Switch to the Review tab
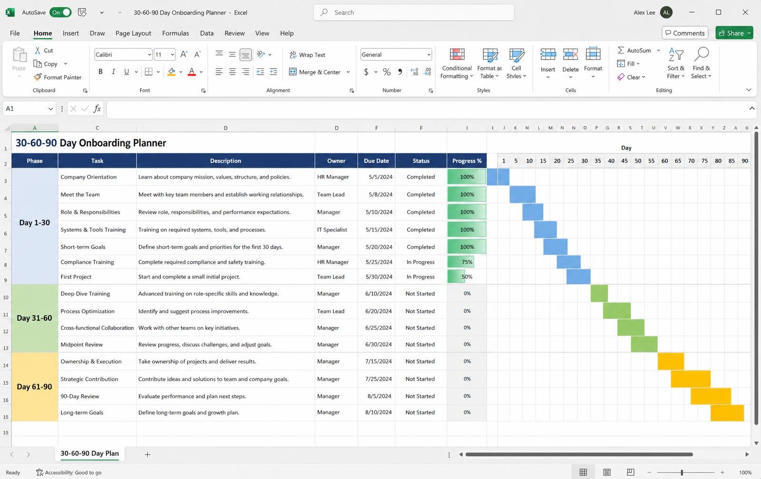 [234, 33]
